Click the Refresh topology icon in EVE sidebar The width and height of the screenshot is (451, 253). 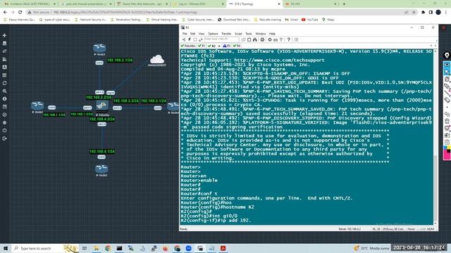4,83
